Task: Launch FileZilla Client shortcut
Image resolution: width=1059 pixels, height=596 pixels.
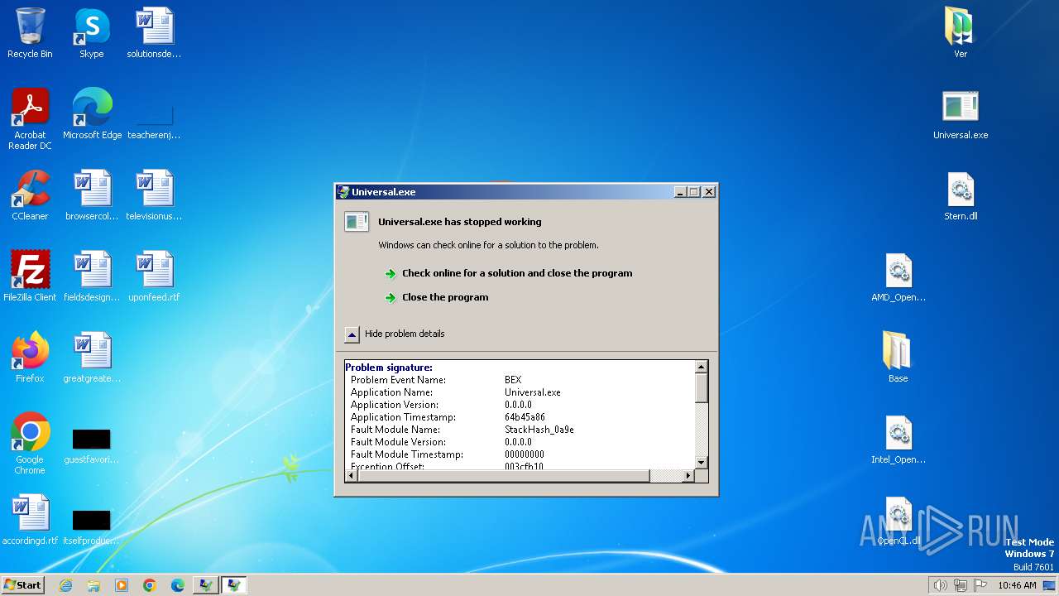Action: [30, 276]
